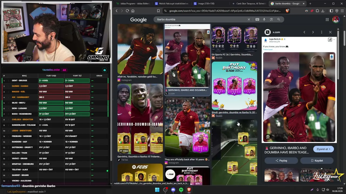Click the camera icon beside Tahminlerim
The height and width of the screenshot is (194, 346).
(105, 70)
